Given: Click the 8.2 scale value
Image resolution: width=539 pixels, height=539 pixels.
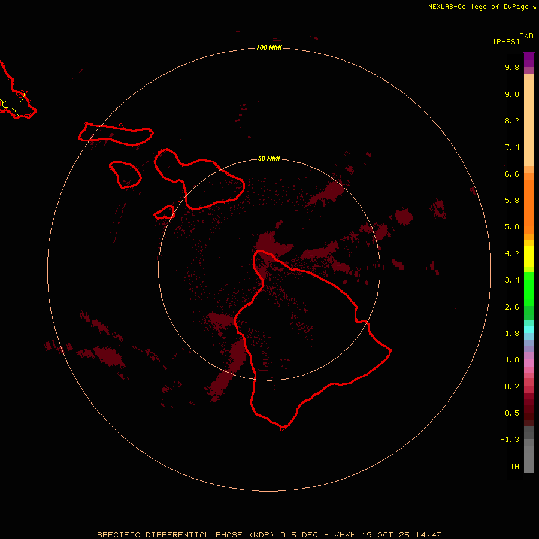Looking at the screenshot, I should tap(512, 120).
